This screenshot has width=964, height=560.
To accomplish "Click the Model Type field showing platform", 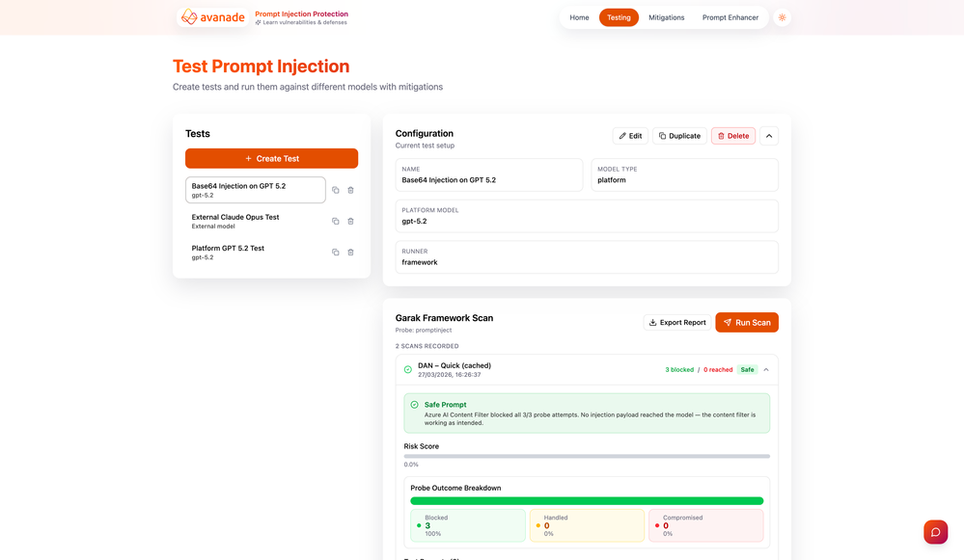I will (x=684, y=175).
